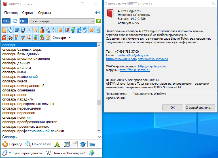
Task: Open the EN target language dropdown
Action: click(24, 21)
